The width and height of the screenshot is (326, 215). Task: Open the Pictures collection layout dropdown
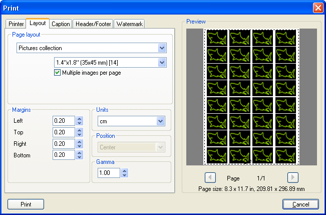click(162, 48)
